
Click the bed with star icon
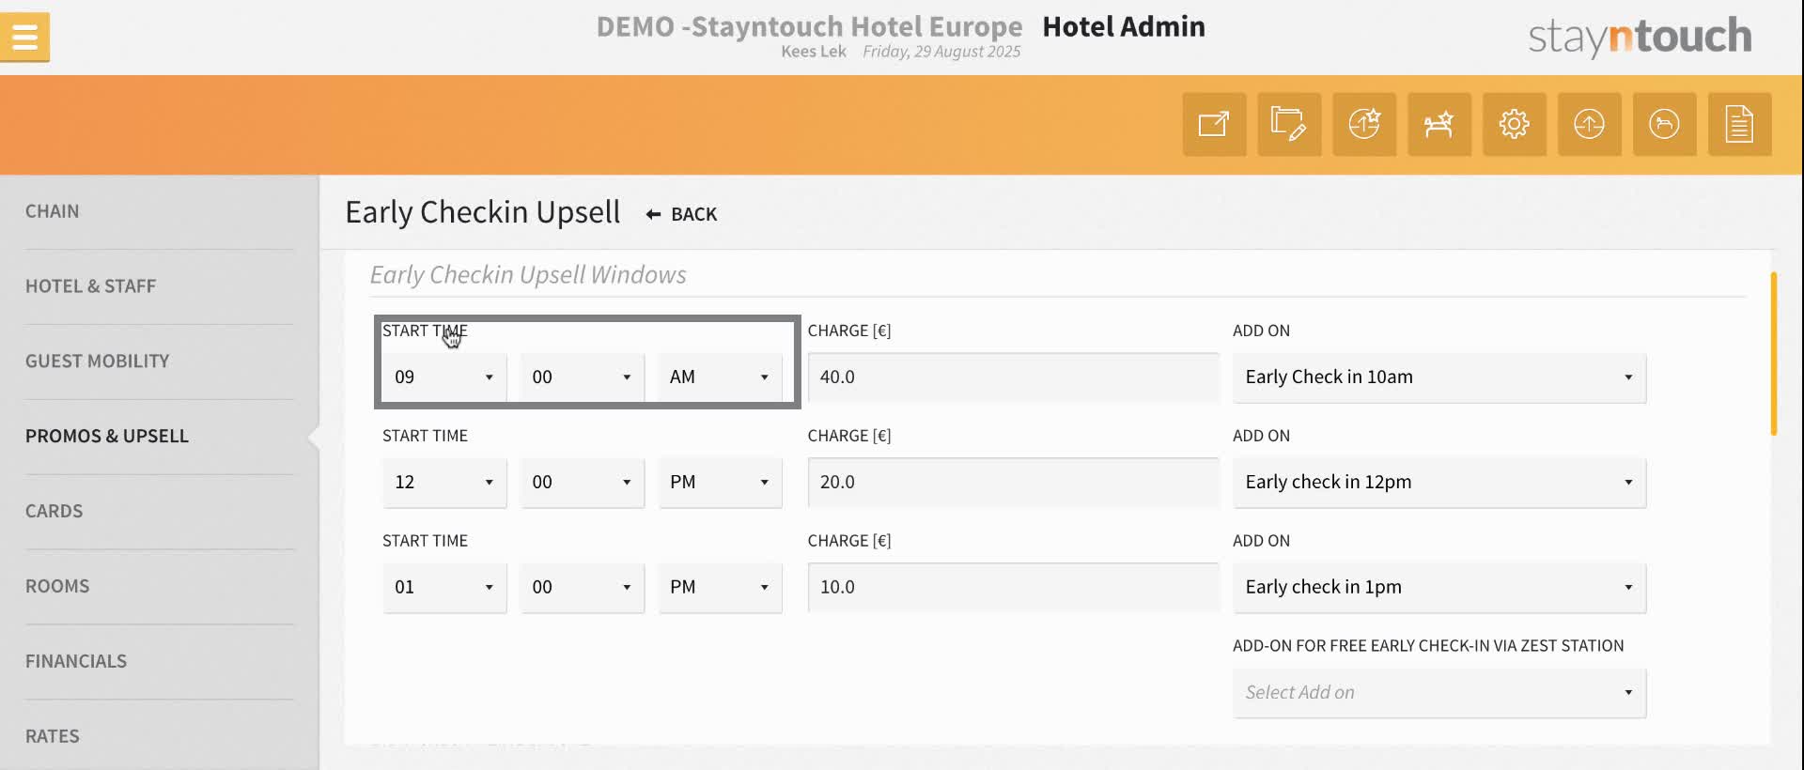pyautogui.click(x=1439, y=124)
